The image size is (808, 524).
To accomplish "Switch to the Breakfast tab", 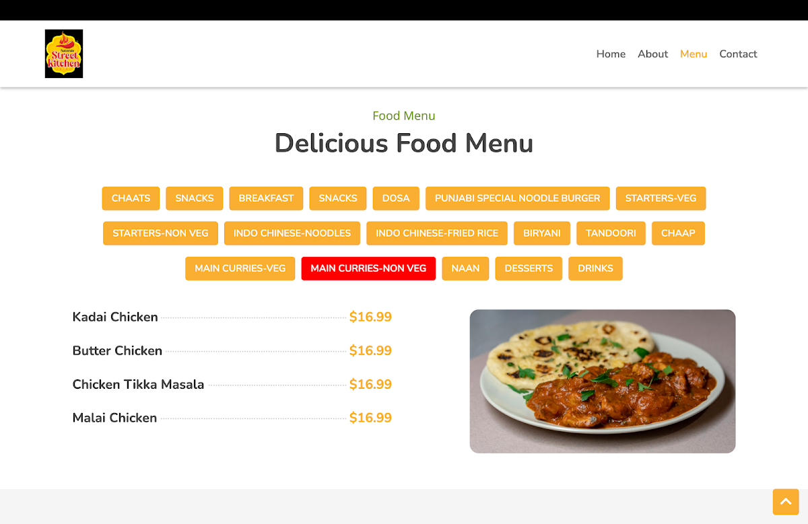I will pyautogui.click(x=266, y=198).
